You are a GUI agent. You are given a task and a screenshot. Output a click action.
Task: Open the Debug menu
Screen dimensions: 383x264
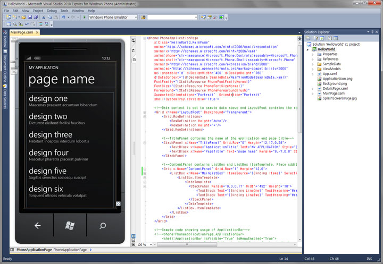pos(52,10)
